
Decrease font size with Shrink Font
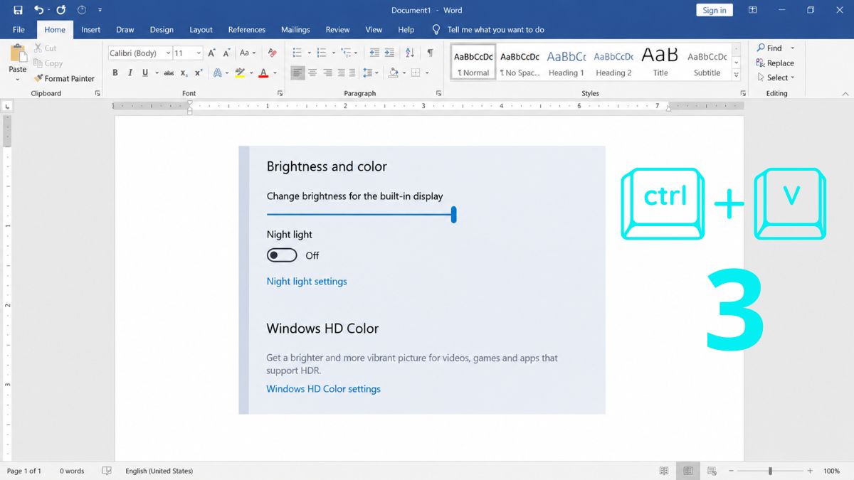[226, 53]
